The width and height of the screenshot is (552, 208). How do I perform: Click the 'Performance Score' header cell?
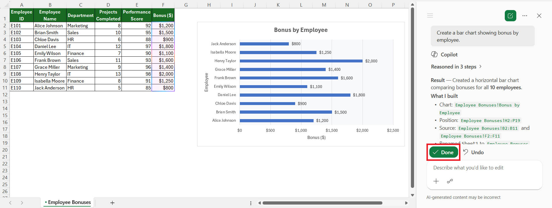(x=137, y=15)
